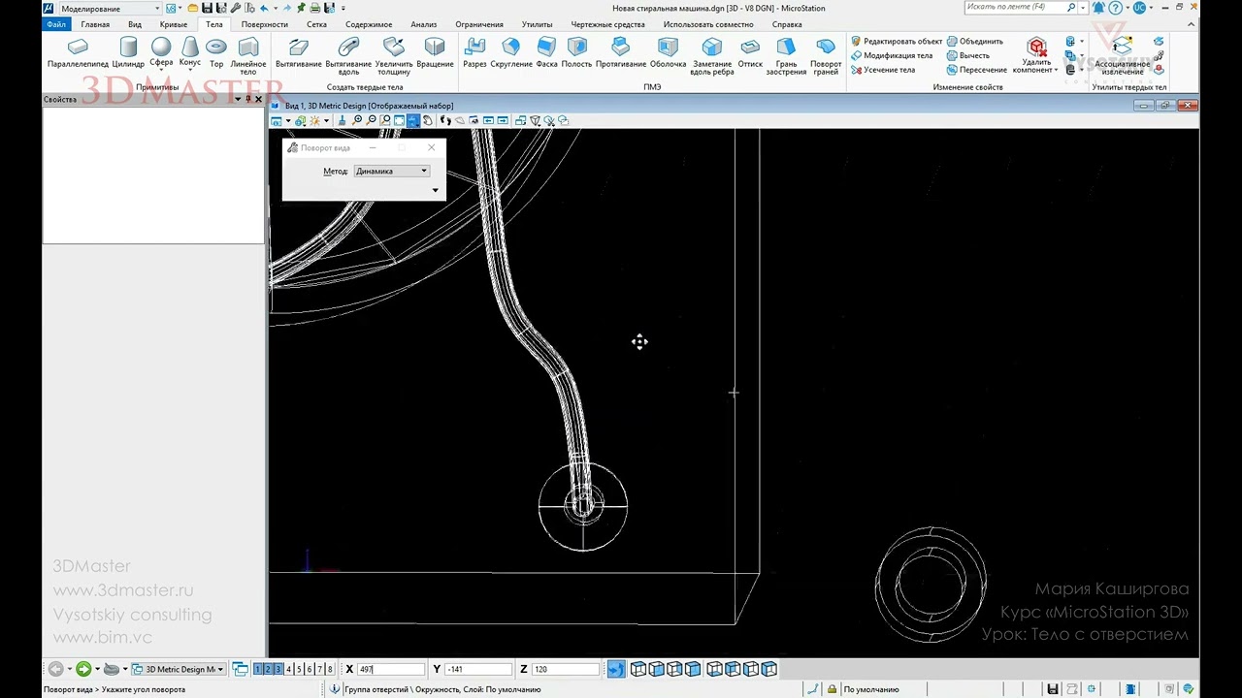Select the Фаска tool
Image resolution: width=1242 pixels, height=698 pixels.
tap(546, 52)
